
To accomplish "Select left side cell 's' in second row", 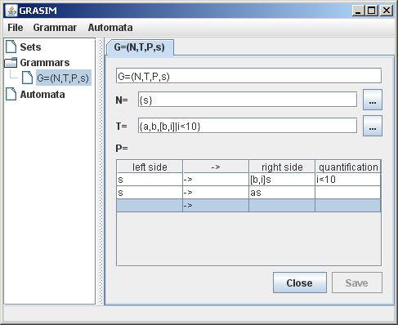I will coord(150,193).
